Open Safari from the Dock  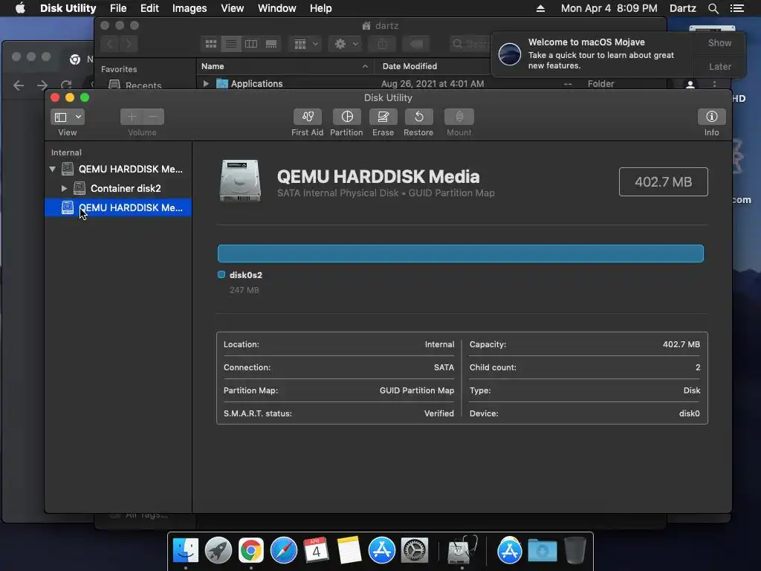tap(283, 551)
